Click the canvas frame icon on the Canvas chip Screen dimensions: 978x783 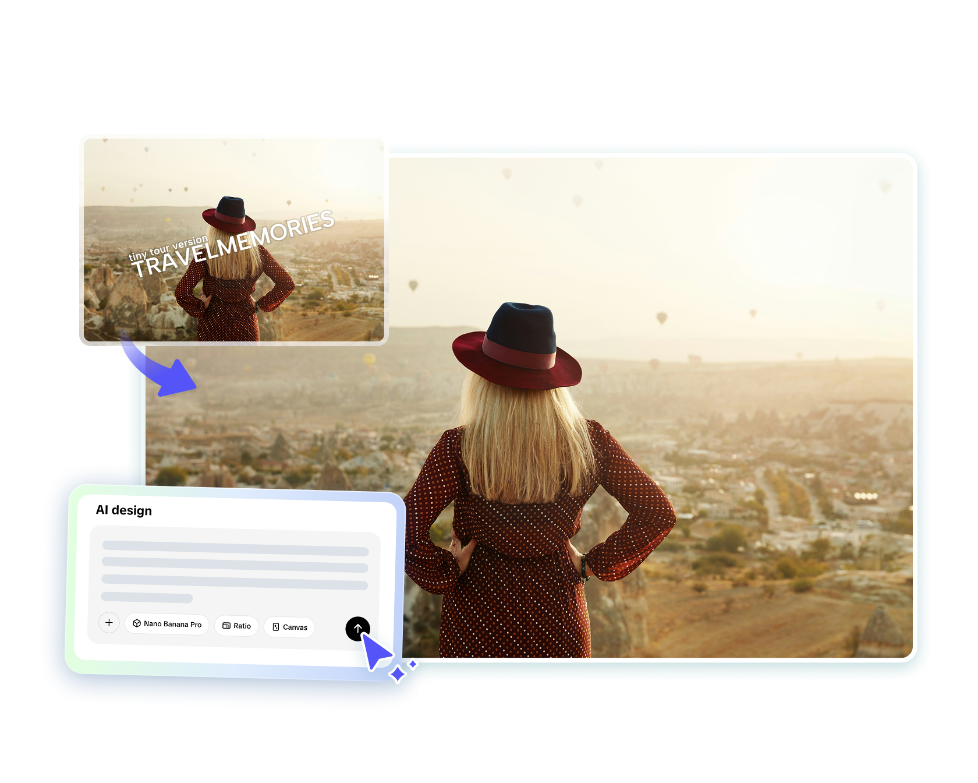[x=276, y=627]
